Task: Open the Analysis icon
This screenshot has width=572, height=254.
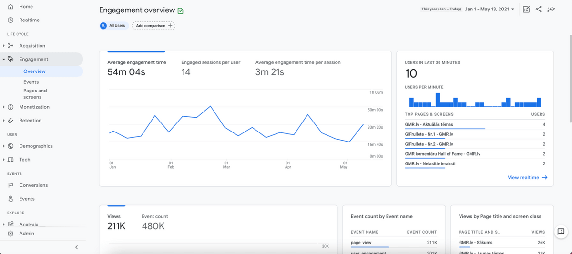Action: (x=10, y=224)
